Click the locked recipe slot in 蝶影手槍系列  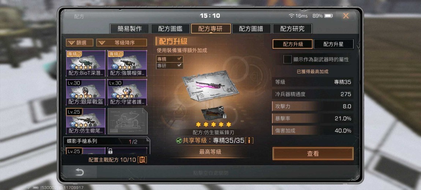coord(127,150)
